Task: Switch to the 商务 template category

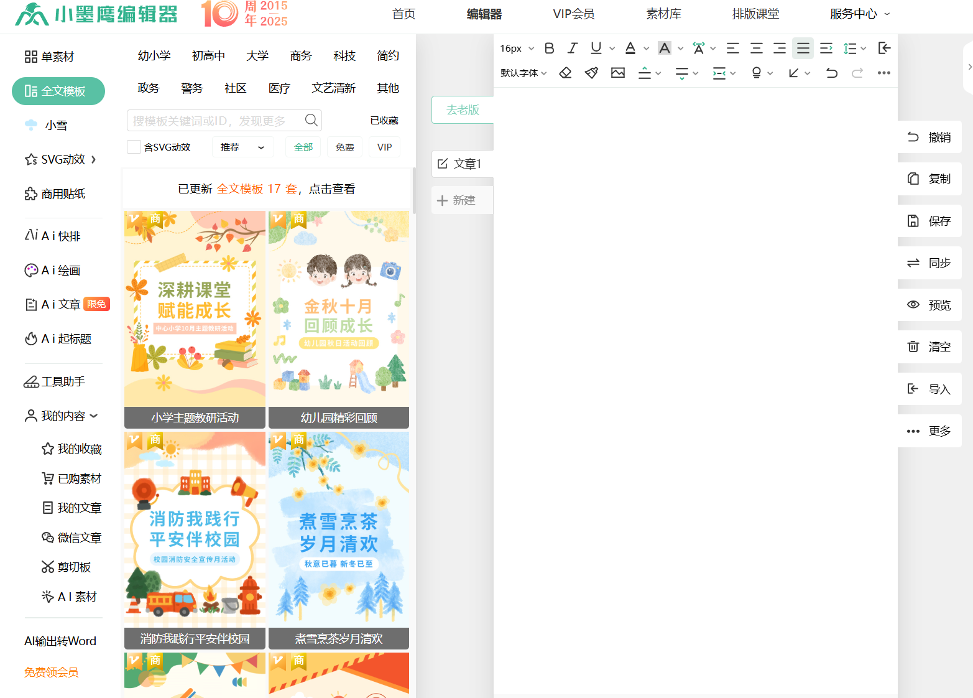Action: point(301,56)
